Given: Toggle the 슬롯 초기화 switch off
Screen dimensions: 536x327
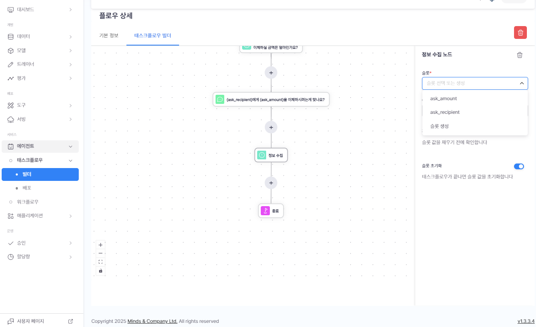Looking at the screenshot, I should 519,166.
